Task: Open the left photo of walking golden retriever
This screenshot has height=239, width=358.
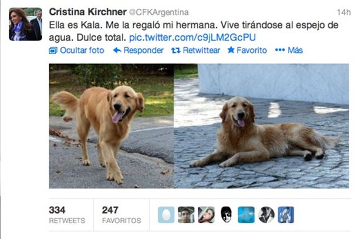Action: point(112,126)
